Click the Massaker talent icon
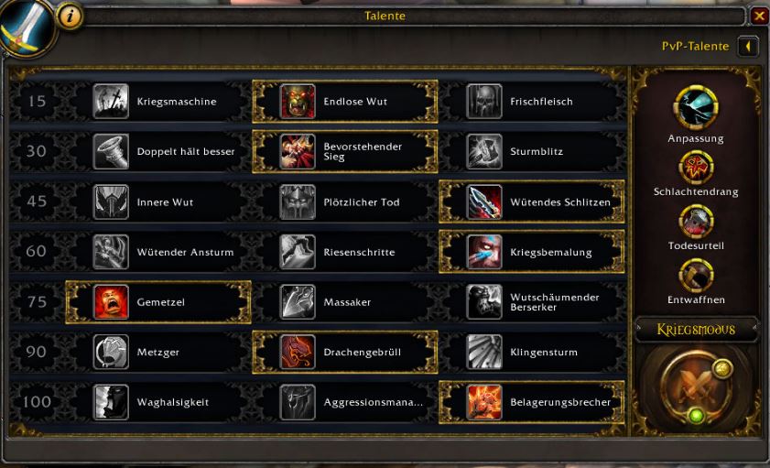The height and width of the screenshot is (468, 770). click(x=297, y=302)
